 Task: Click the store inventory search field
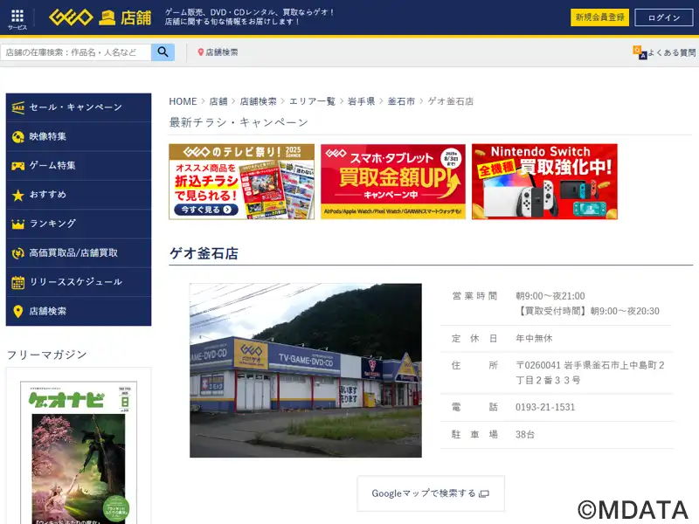coord(76,52)
